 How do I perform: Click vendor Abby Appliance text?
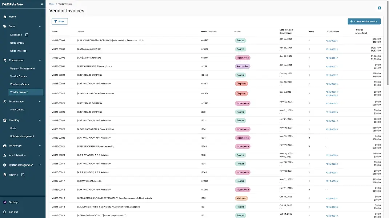[95, 67]
